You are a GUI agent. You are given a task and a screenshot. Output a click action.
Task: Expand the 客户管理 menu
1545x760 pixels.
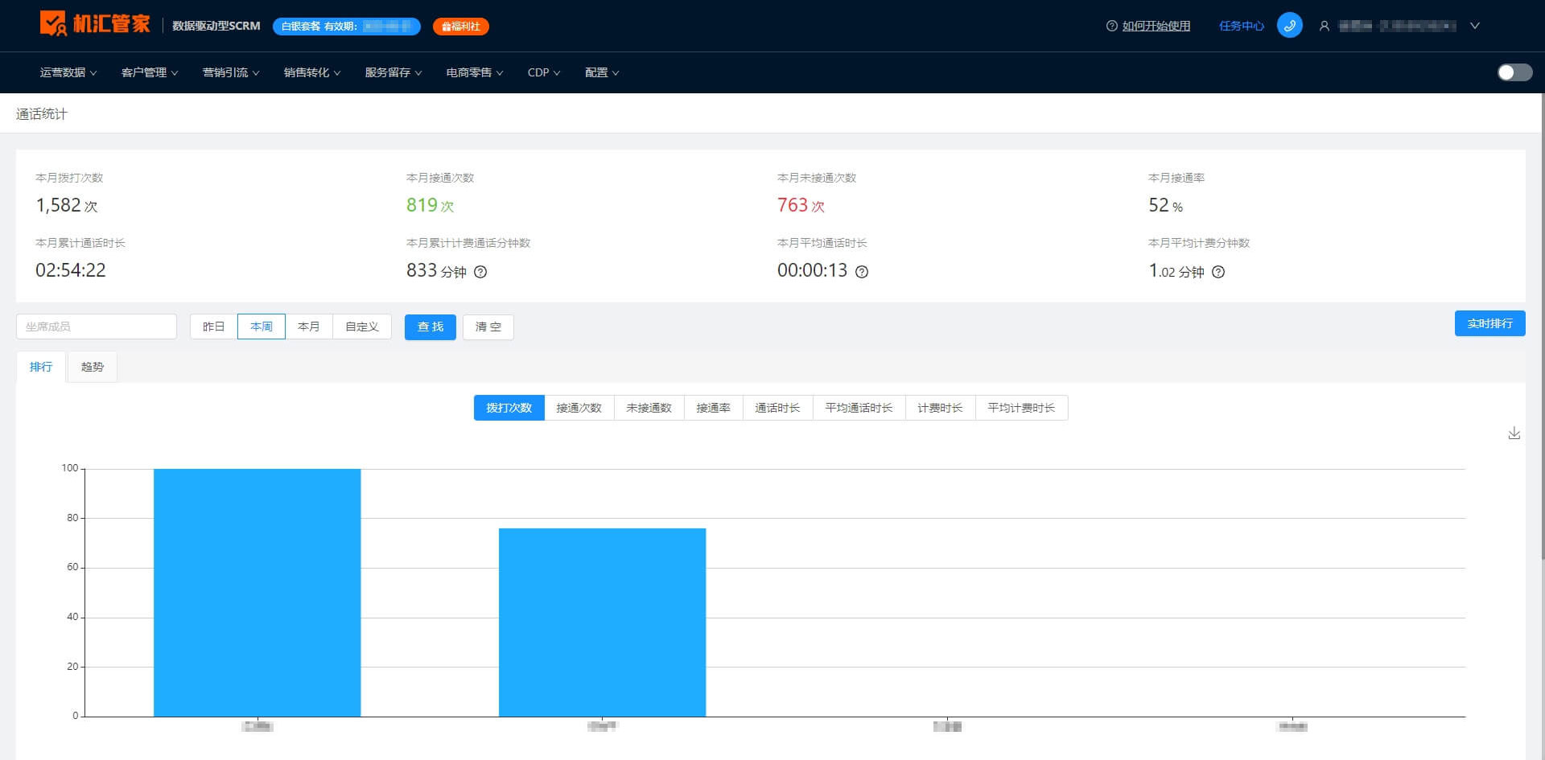150,72
